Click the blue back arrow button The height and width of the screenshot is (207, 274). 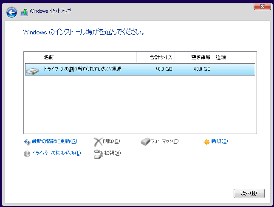click(x=12, y=12)
